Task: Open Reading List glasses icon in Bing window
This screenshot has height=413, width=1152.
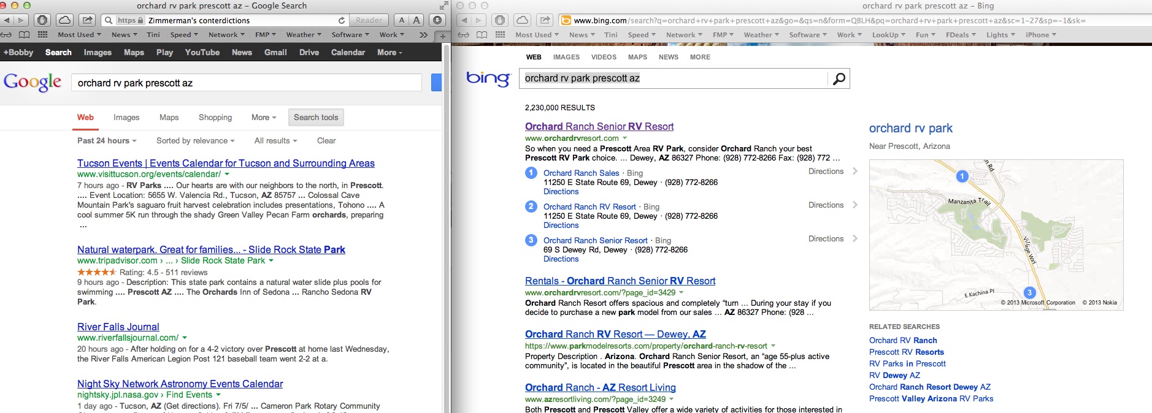Action: click(x=464, y=35)
